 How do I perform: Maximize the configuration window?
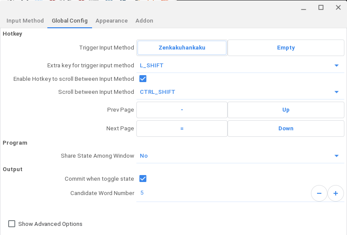click(321, 7)
